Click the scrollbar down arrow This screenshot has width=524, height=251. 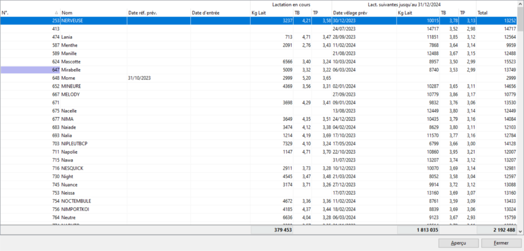tap(520, 231)
